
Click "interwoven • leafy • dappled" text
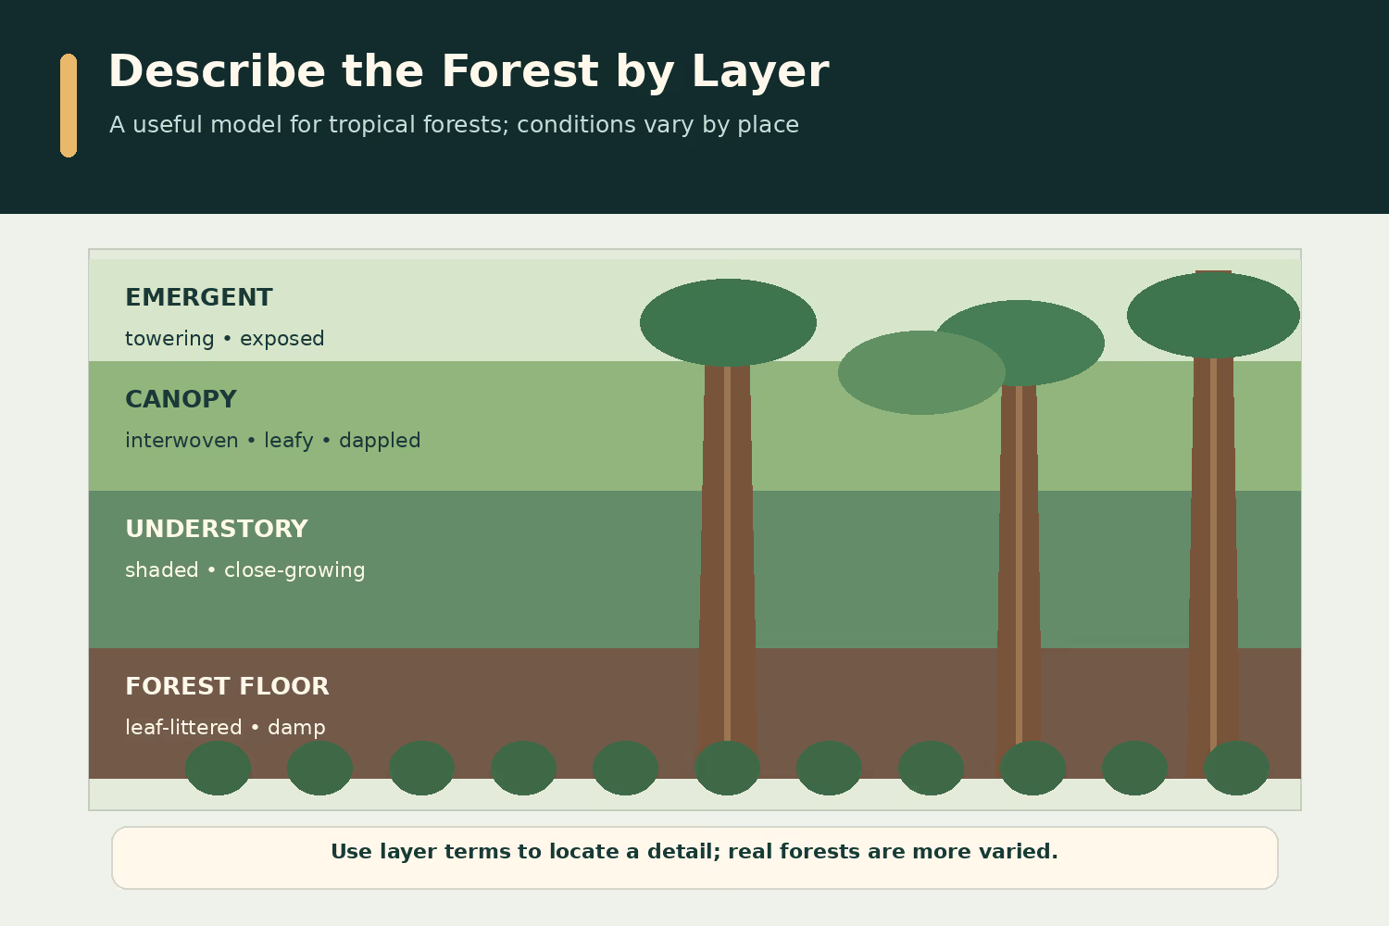click(273, 441)
